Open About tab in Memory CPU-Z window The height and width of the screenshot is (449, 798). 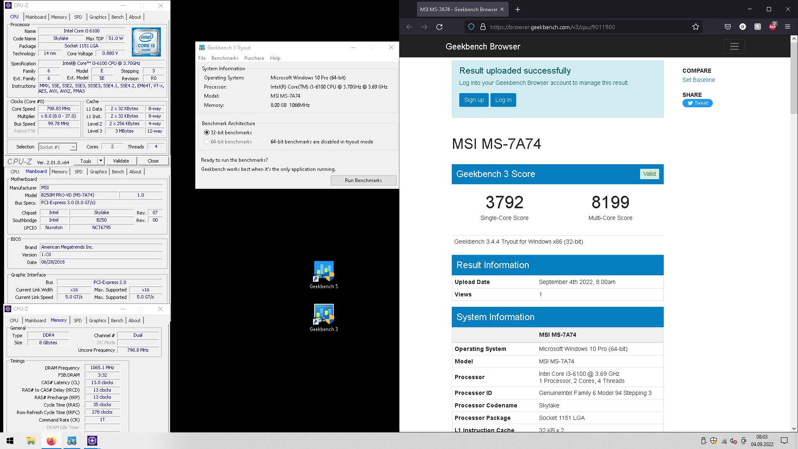(135, 321)
